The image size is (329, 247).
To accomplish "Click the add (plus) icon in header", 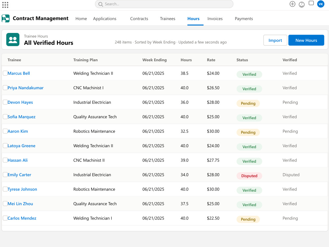I will coord(292,4).
